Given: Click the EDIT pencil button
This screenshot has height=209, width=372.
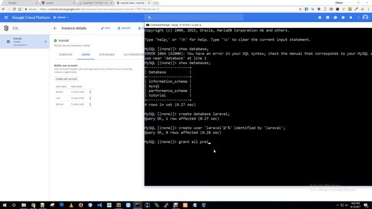Looking at the screenshot, I should [x=106, y=28].
